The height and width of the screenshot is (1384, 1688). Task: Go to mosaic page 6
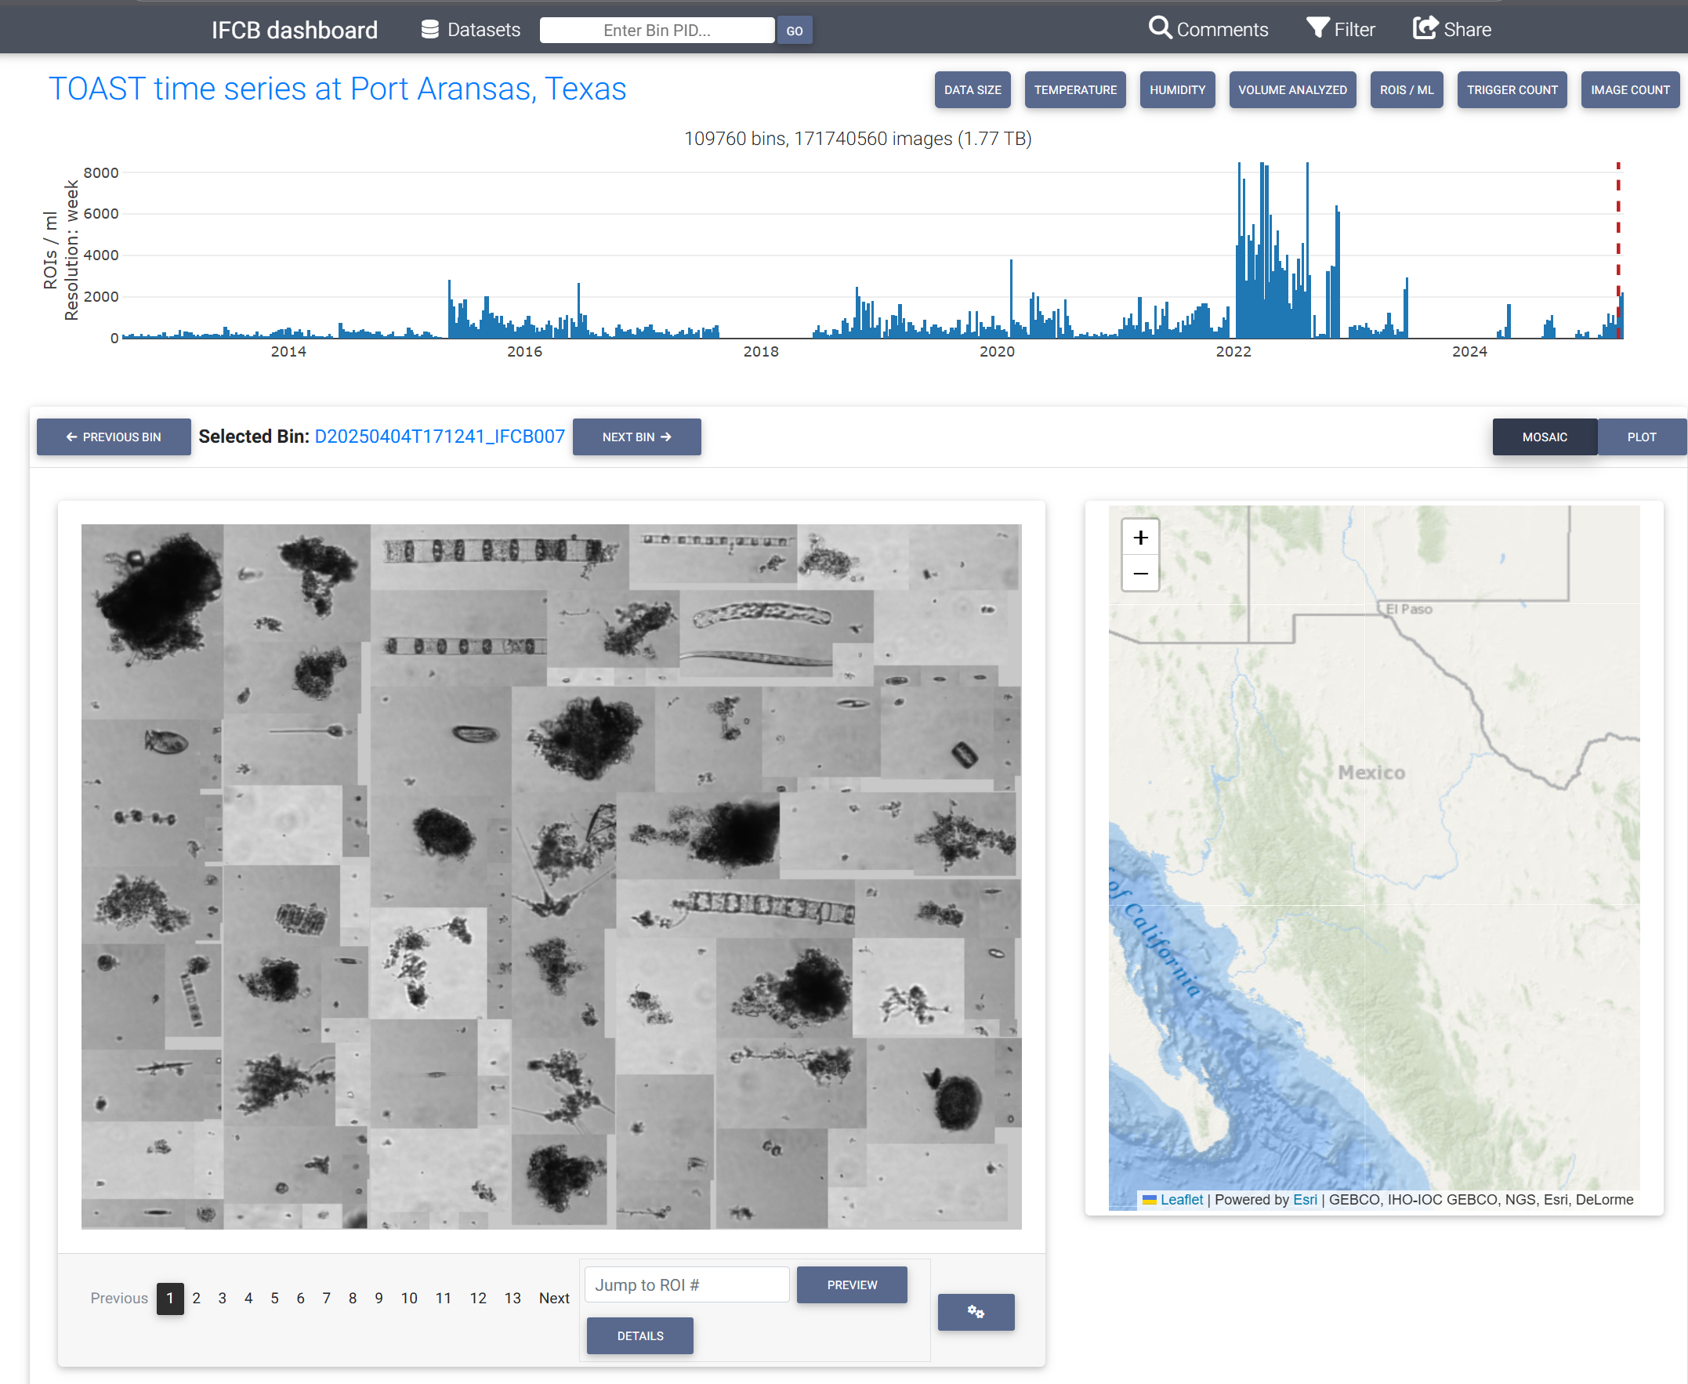pyautogui.click(x=300, y=1298)
